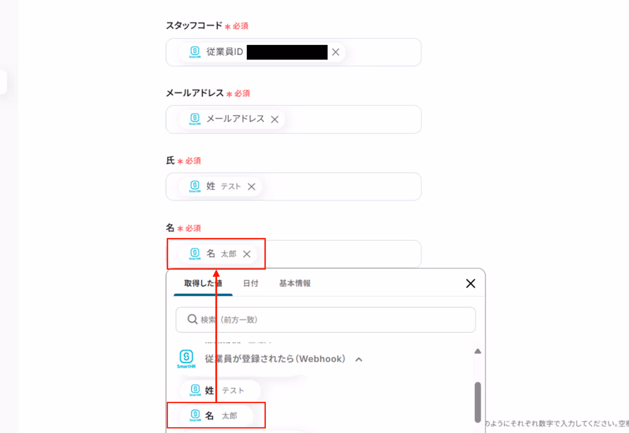The height and width of the screenshot is (433, 629).
Task: Remove the 従業員ID chip from スタッフコード field
Action: tap(335, 52)
